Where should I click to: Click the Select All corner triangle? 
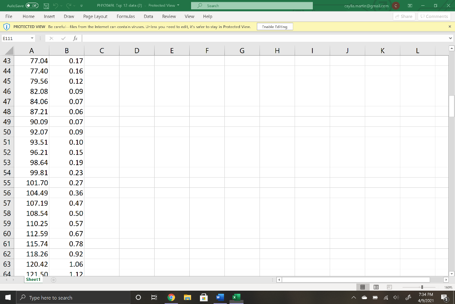point(9,51)
